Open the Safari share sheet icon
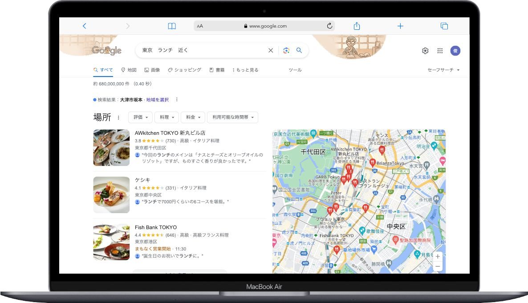528x303 pixels. pos(357,26)
